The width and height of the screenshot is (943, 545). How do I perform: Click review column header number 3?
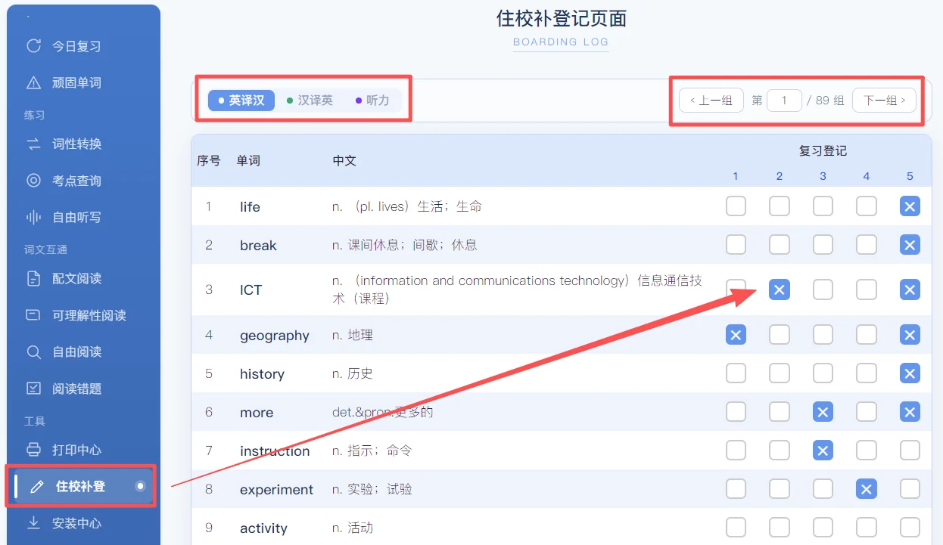823,176
